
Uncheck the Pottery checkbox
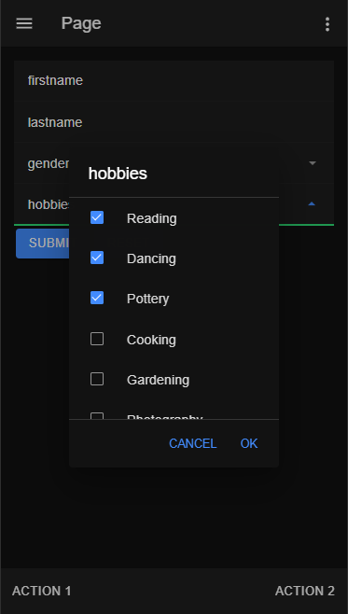(x=97, y=298)
